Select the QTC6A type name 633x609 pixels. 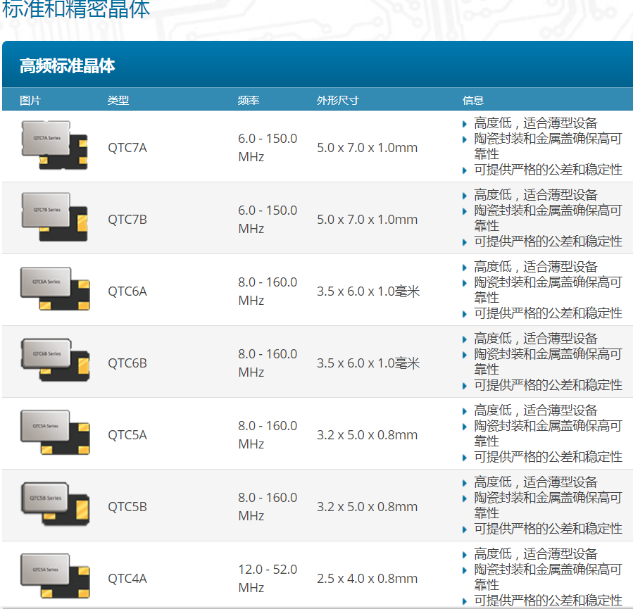[x=127, y=291]
